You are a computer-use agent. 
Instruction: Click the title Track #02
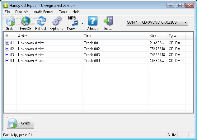[x=92, y=49]
